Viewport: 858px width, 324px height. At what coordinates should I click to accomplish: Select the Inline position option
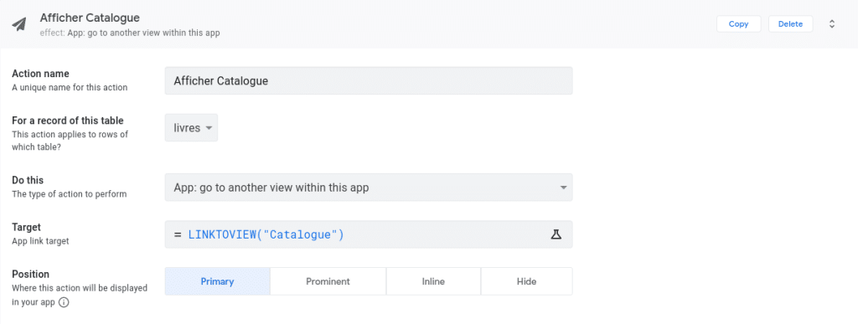pyautogui.click(x=433, y=281)
